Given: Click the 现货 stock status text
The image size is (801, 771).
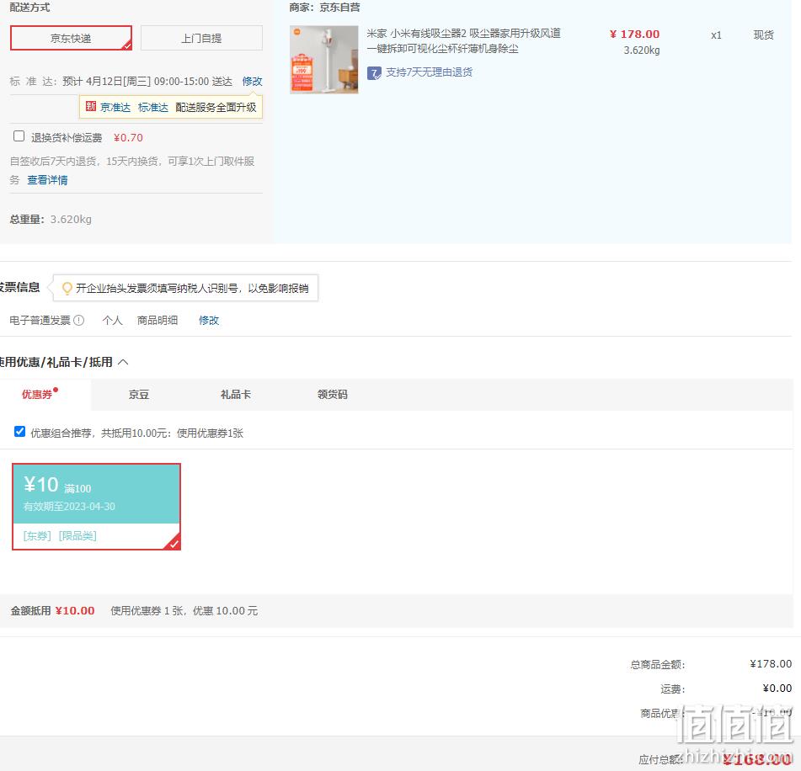Looking at the screenshot, I should pyautogui.click(x=764, y=35).
